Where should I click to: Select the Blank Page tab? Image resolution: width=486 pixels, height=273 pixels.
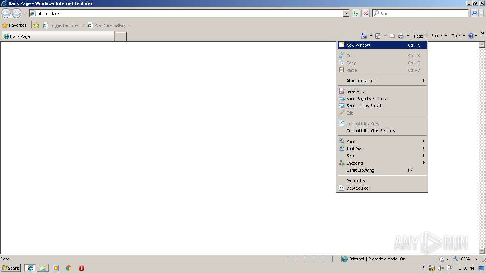coord(58,36)
